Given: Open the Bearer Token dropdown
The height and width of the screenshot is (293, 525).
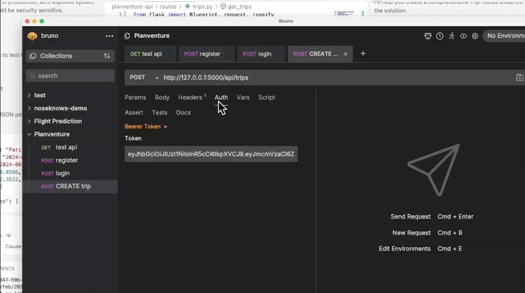Looking at the screenshot, I should click(146, 126).
